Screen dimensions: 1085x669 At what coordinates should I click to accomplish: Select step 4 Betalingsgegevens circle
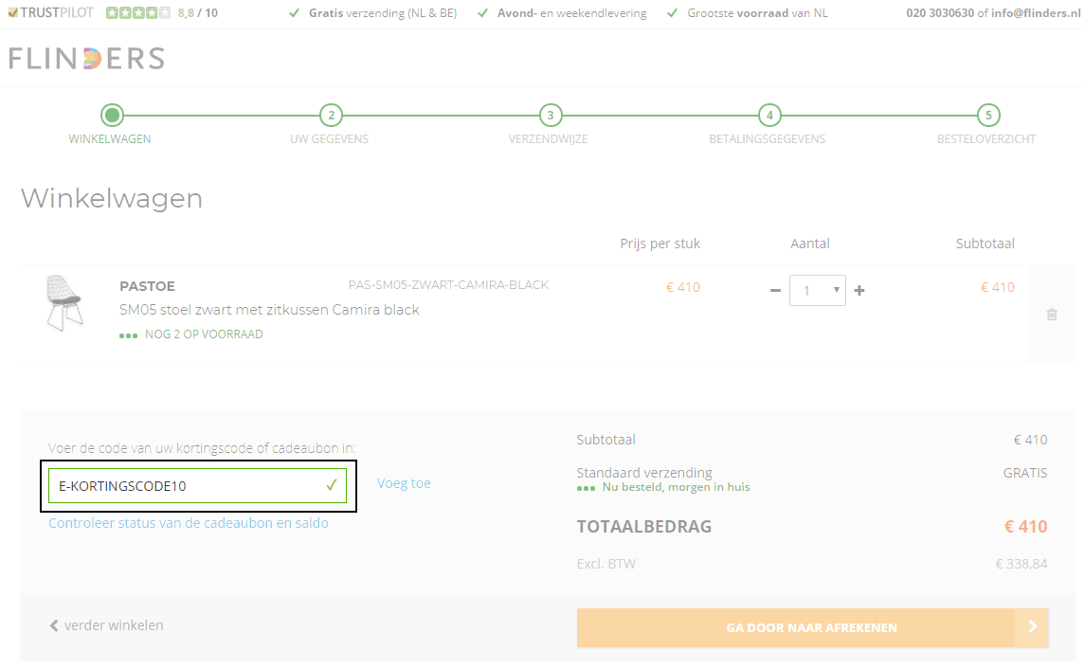(x=769, y=117)
